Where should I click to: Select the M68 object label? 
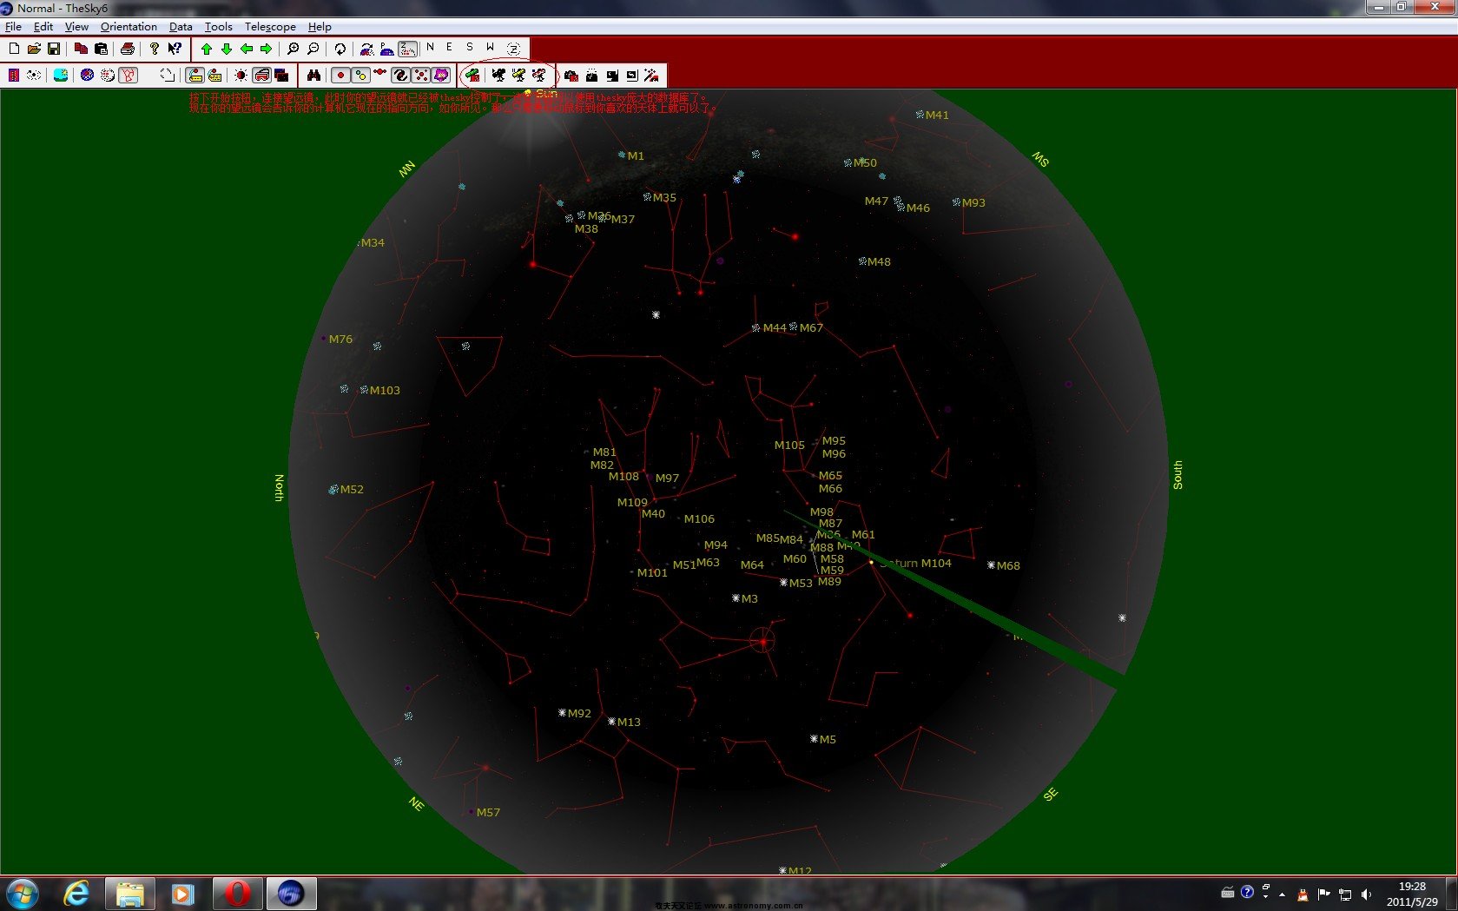pyautogui.click(x=1008, y=565)
